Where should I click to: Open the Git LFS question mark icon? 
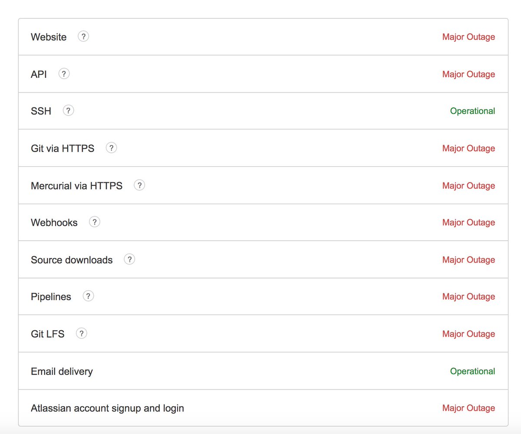click(x=81, y=334)
